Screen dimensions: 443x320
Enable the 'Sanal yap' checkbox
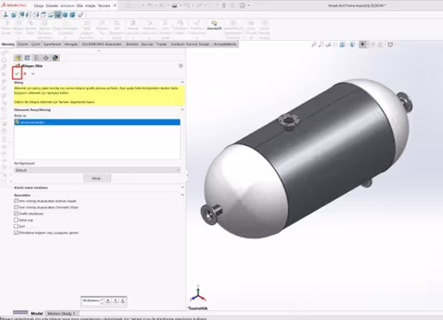16,220
